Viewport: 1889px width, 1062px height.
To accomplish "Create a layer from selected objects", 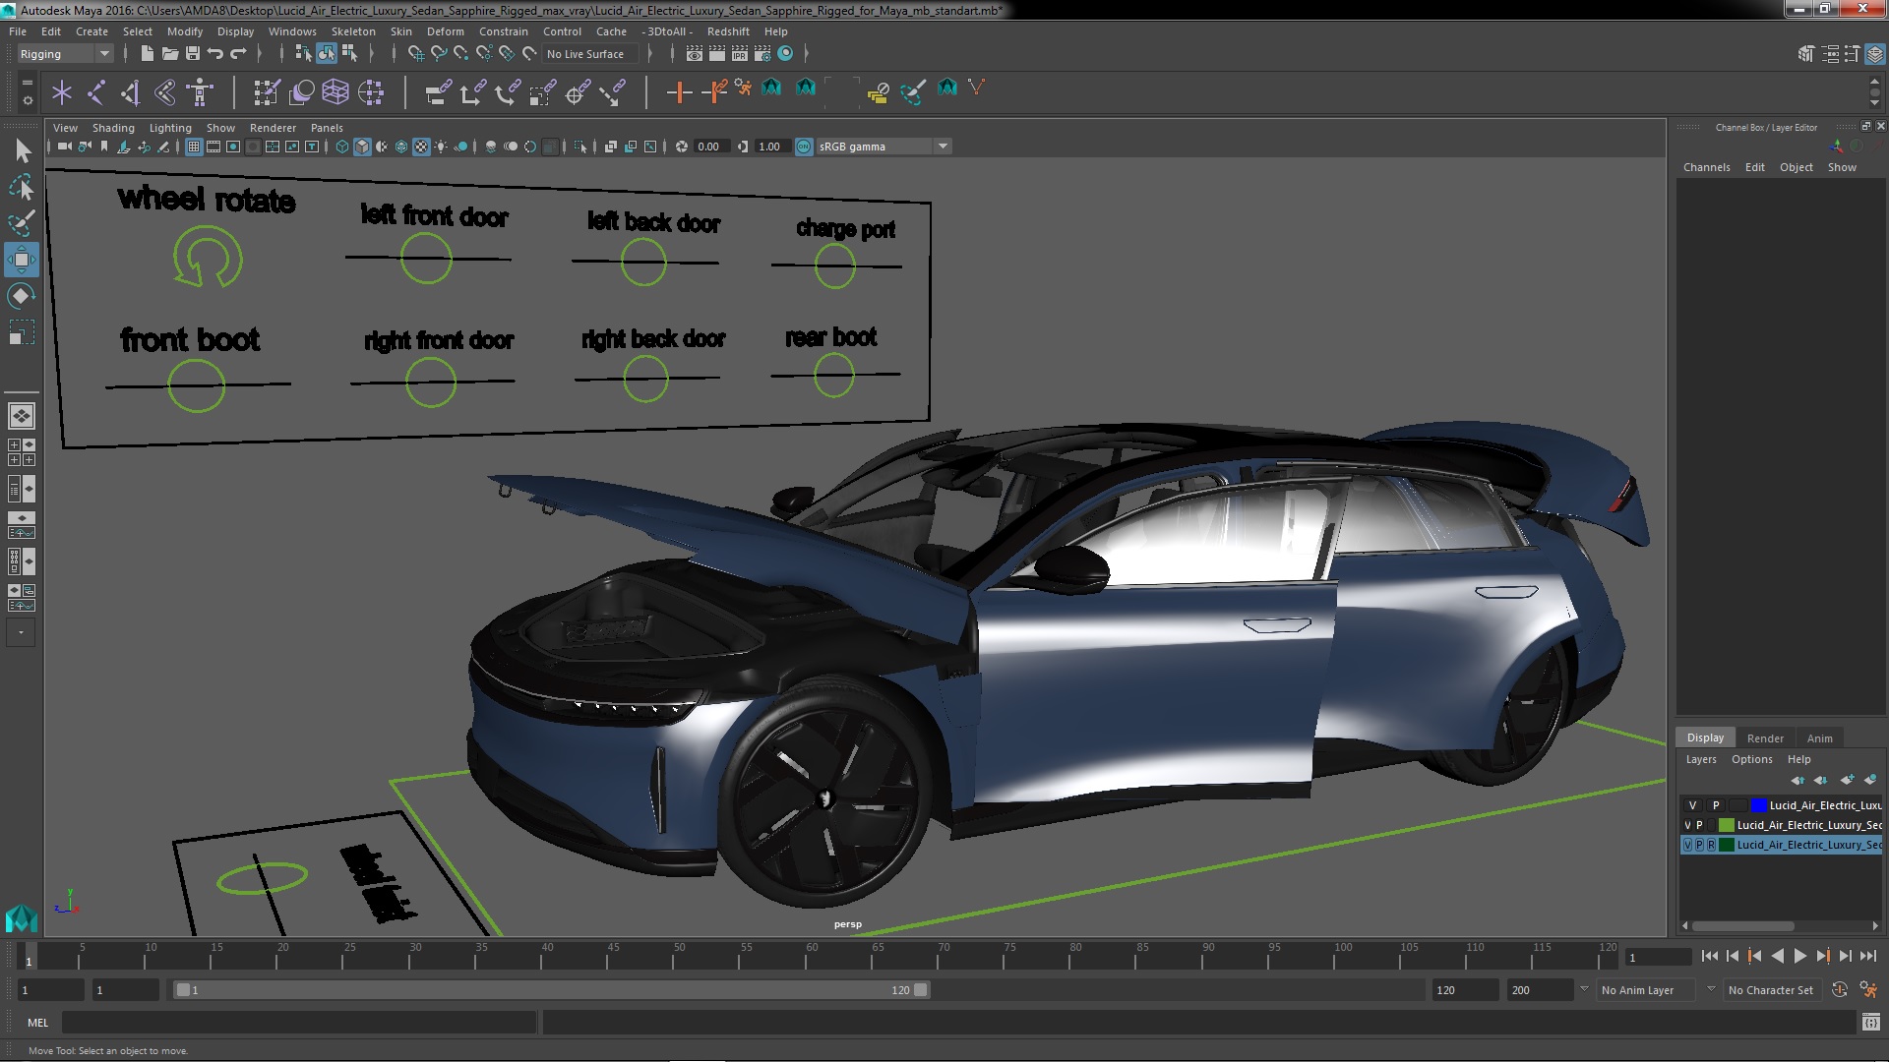I will [1869, 780].
